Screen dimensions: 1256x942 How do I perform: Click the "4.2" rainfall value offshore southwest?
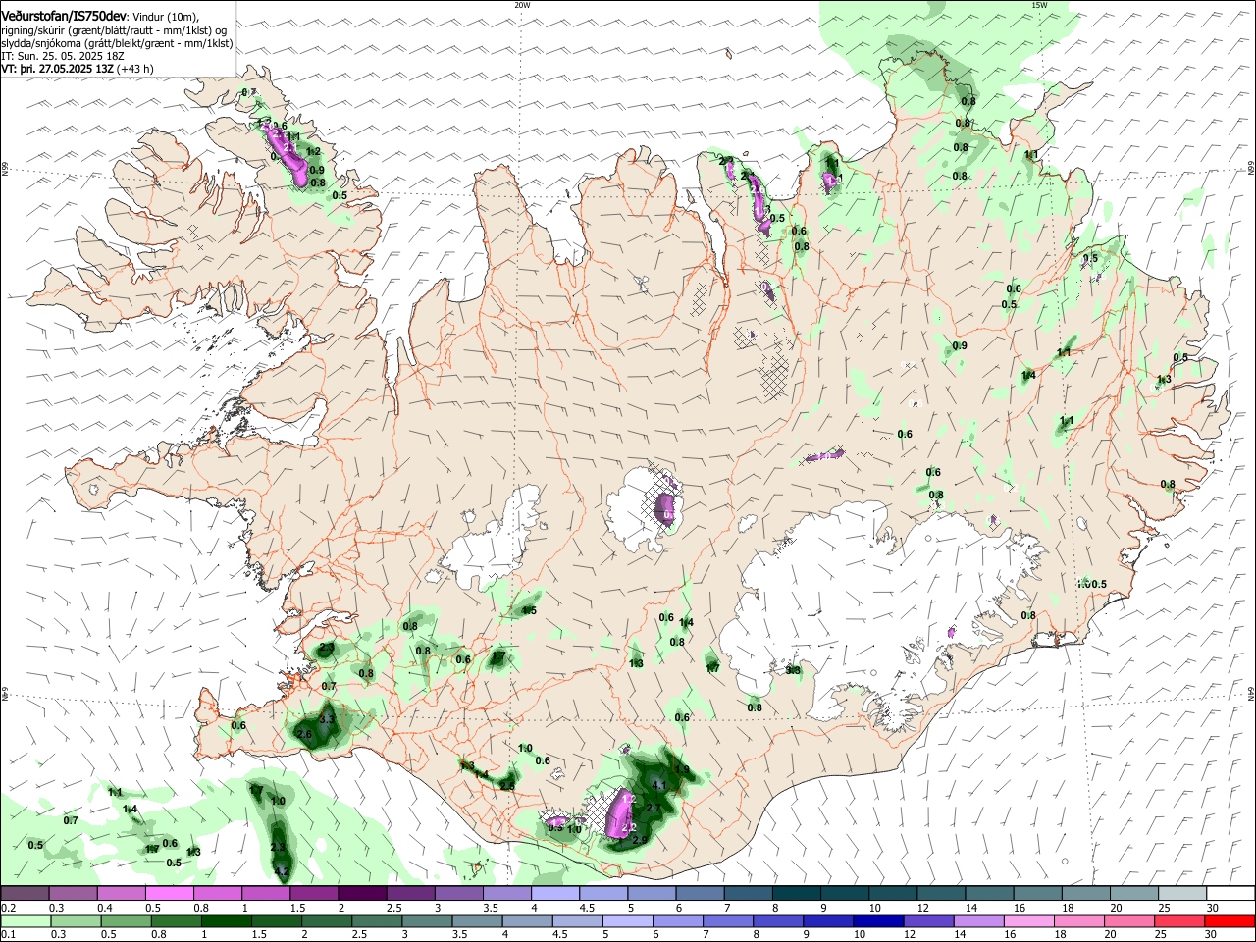[282, 870]
